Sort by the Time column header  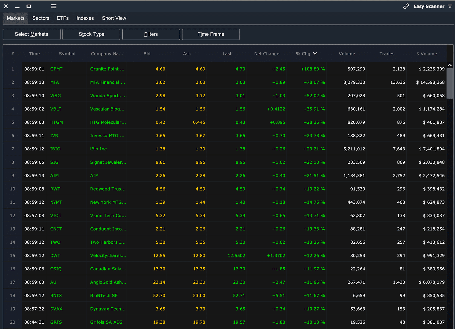pyautogui.click(x=34, y=54)
